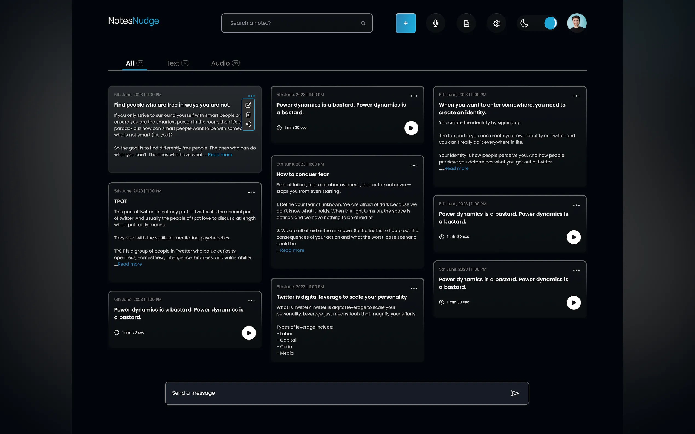Click the blue plus new note button

pos(406,23)
